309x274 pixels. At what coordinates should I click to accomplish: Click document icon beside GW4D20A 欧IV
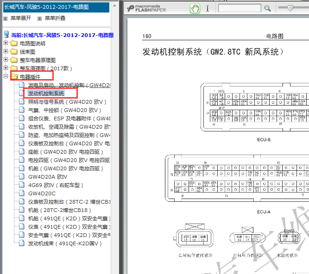(x=21, y=176)
